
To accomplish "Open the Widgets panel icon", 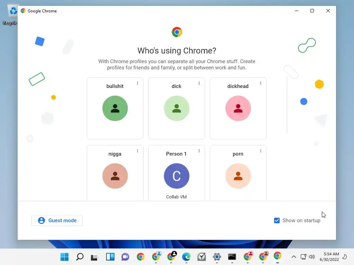I will 110,257.
